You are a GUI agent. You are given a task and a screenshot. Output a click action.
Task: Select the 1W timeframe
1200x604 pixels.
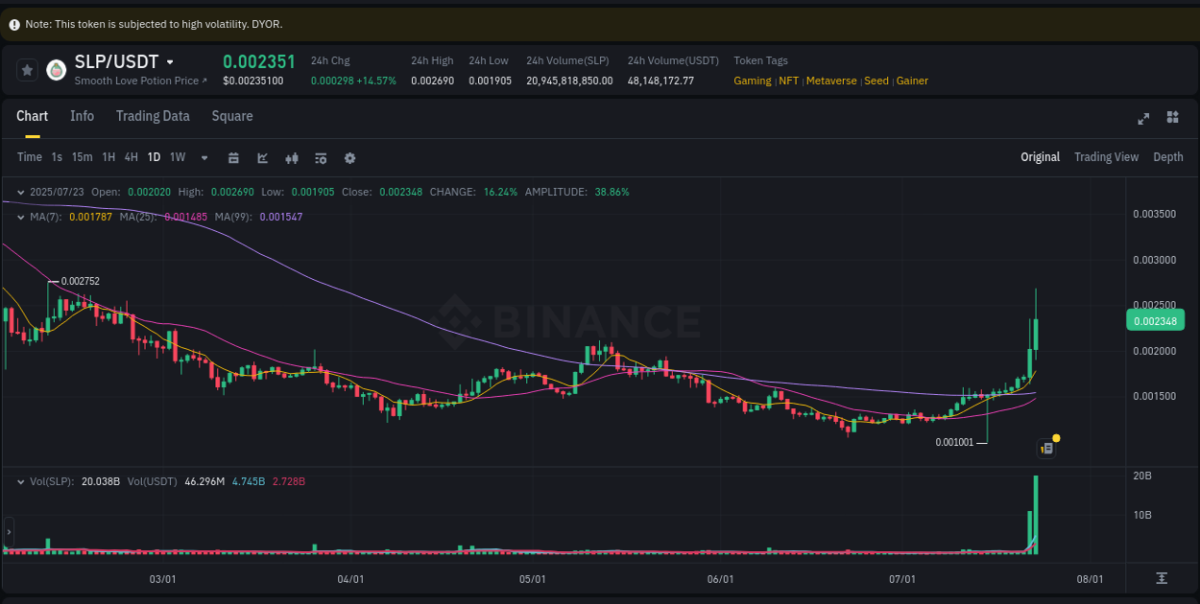point(177,156)
